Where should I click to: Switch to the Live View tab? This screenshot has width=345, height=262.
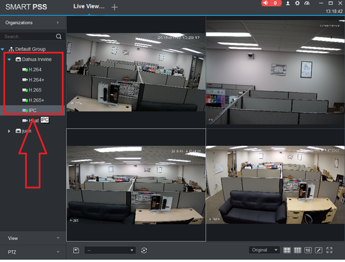pyautogui.click(x=89, y=6)
